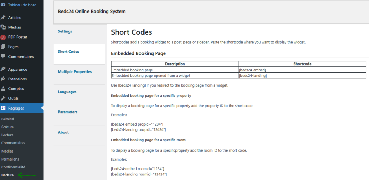Click the Tableau de bord dashboard icon
Screen dimensions: 369x180
(x=3, y=5)
